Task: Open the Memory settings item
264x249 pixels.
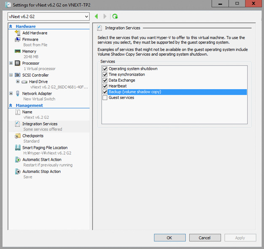Action: (x=29, y=51)
